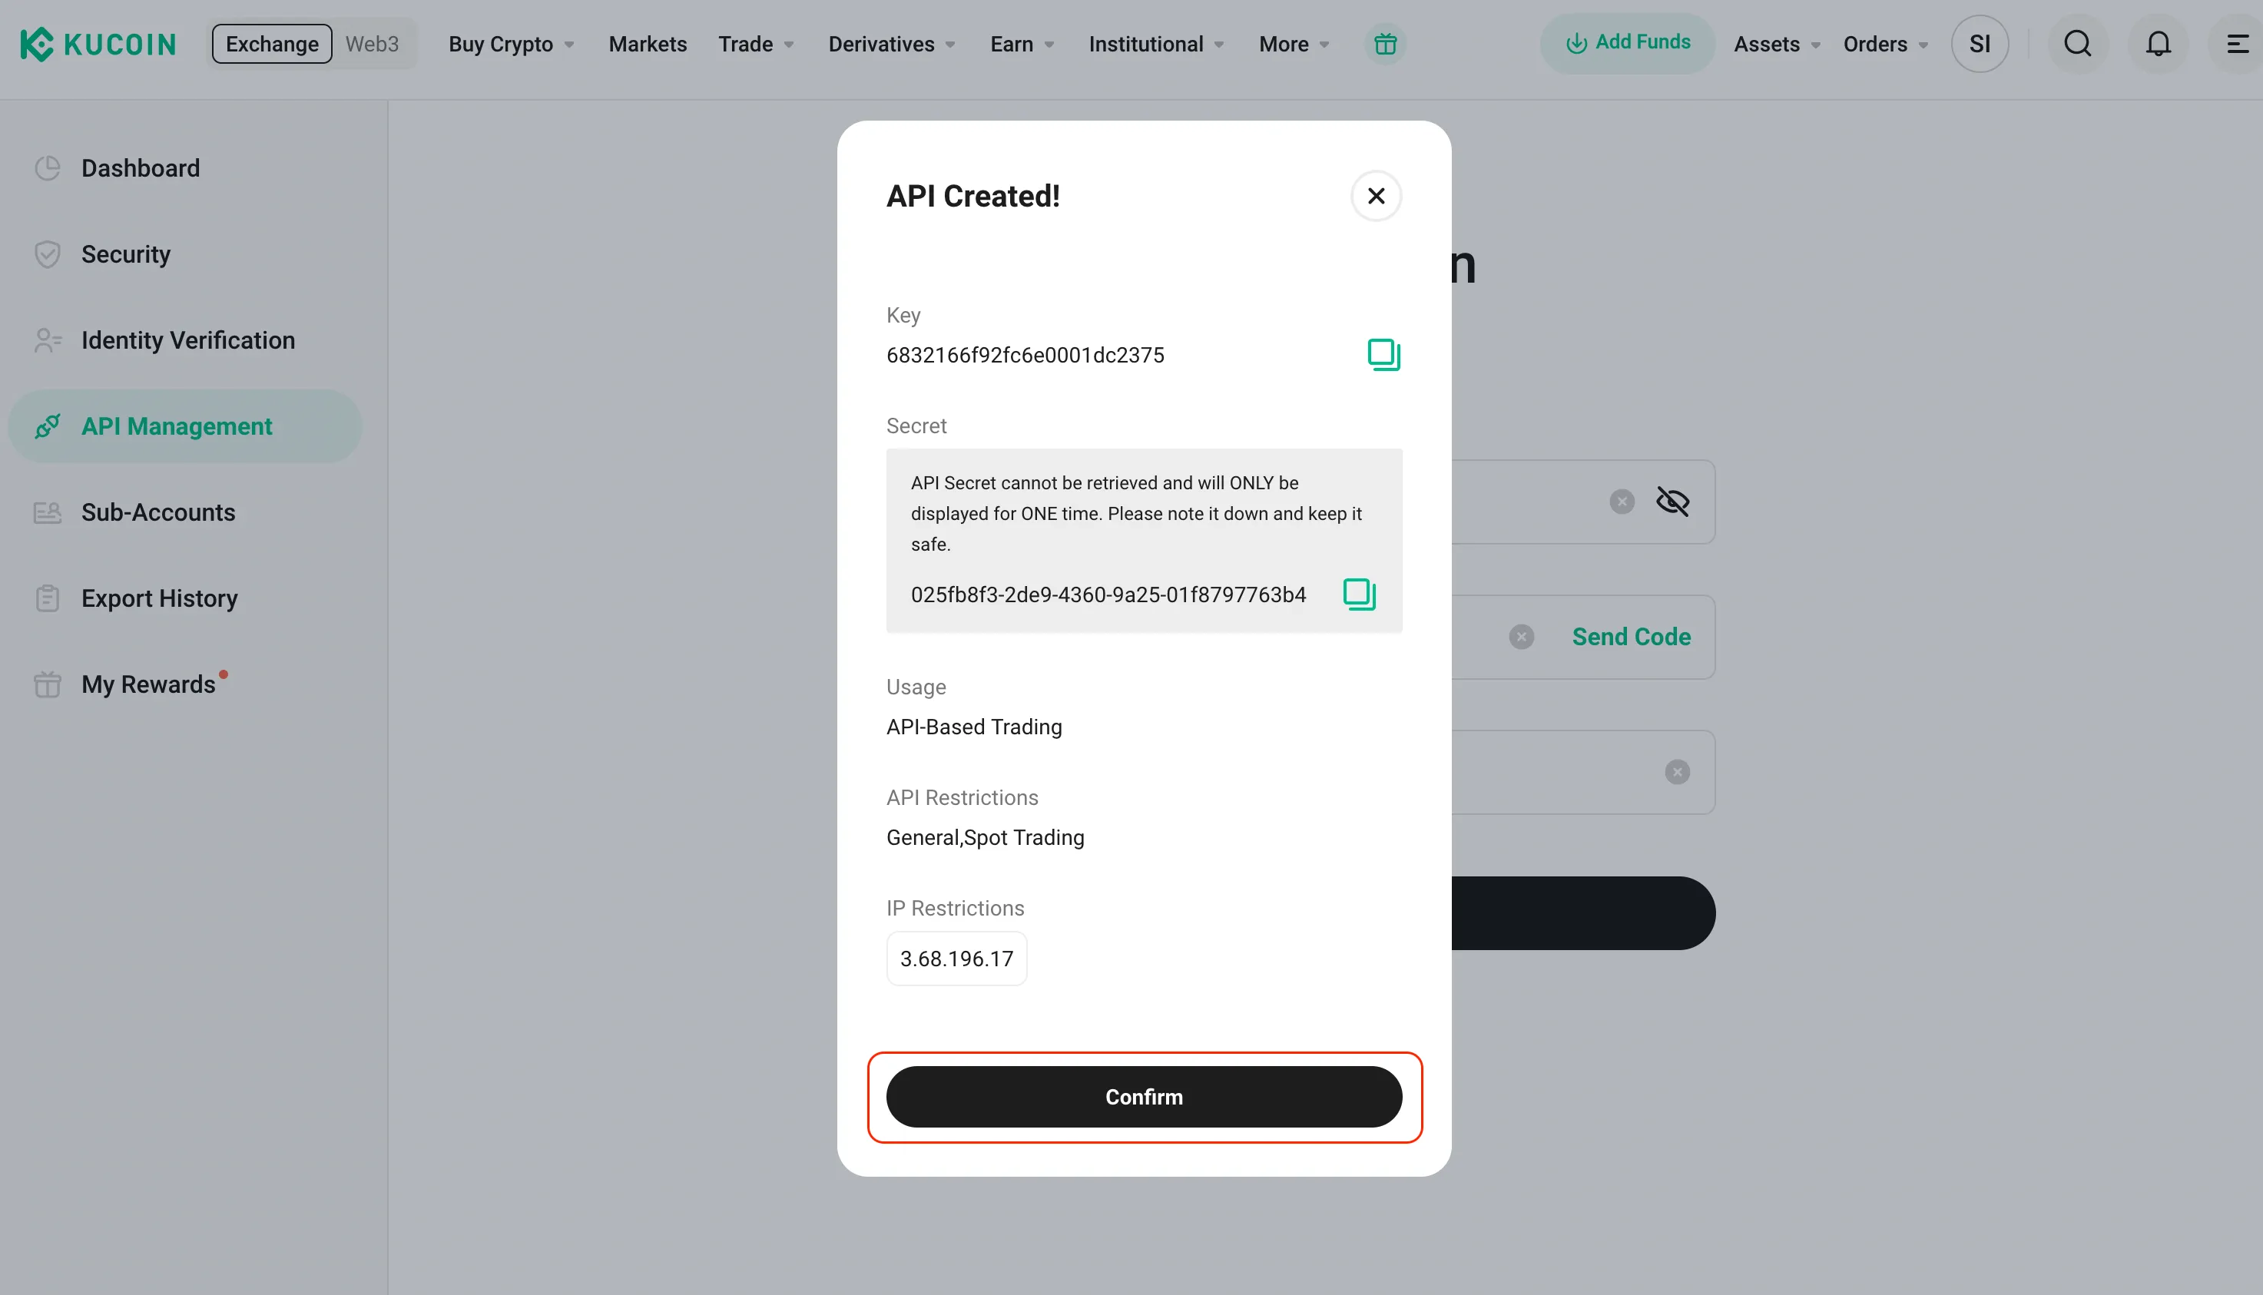Image resolution: width=2263 pixels, height=1295 pixels.
Task: Click the KuCoin logo
Action: 98,44
